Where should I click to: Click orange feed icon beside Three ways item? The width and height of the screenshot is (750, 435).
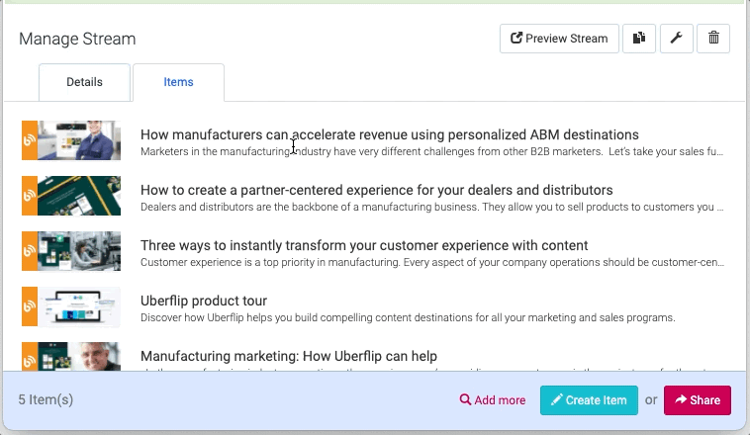pyautogui.click(x=30, y=251)
